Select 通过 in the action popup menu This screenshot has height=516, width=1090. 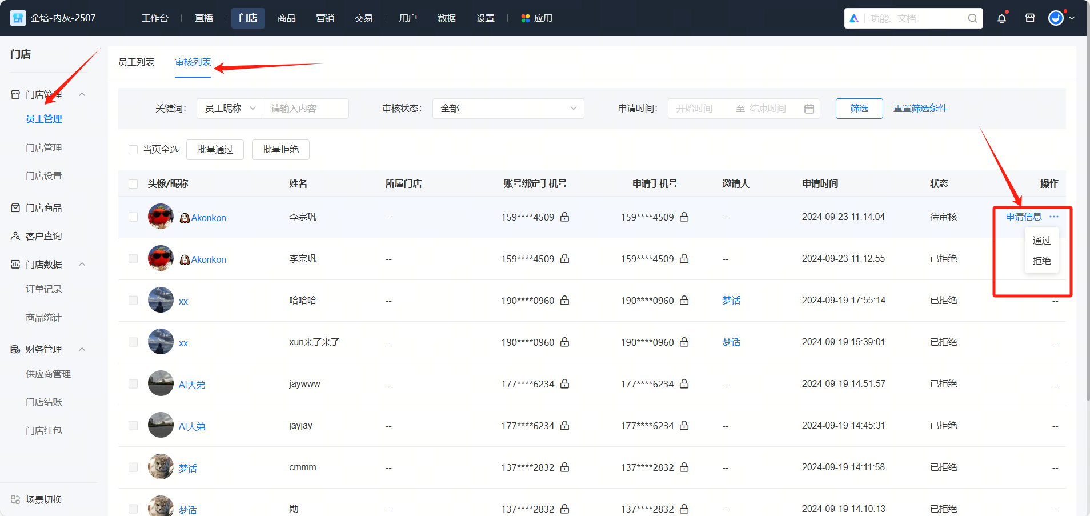pos(1042,241)
